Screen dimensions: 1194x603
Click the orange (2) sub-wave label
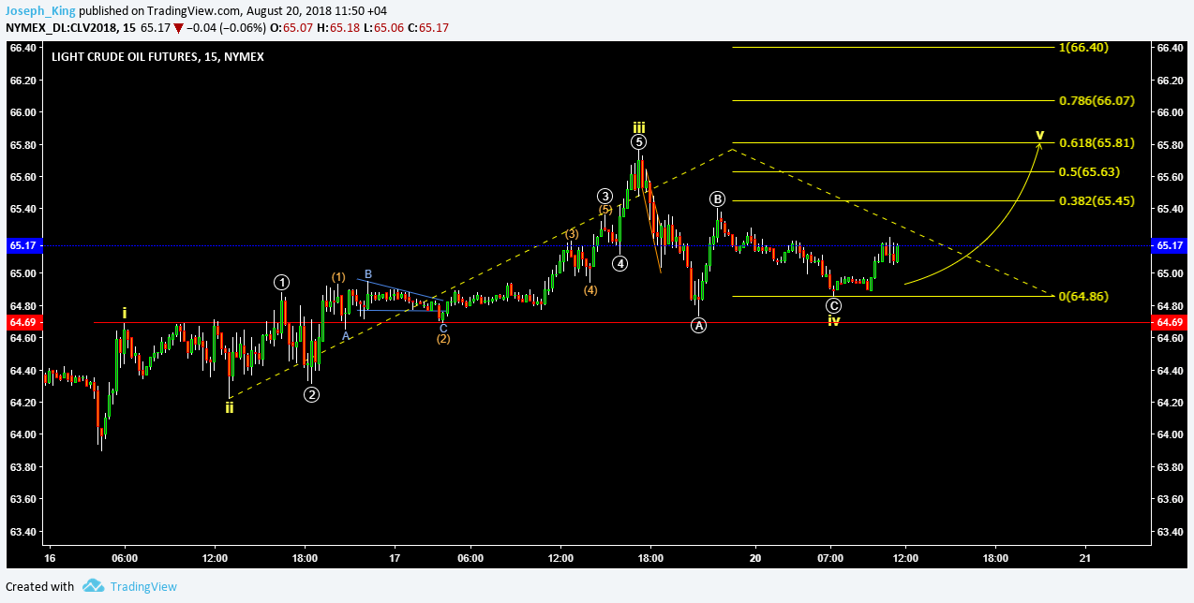[443, 339]
